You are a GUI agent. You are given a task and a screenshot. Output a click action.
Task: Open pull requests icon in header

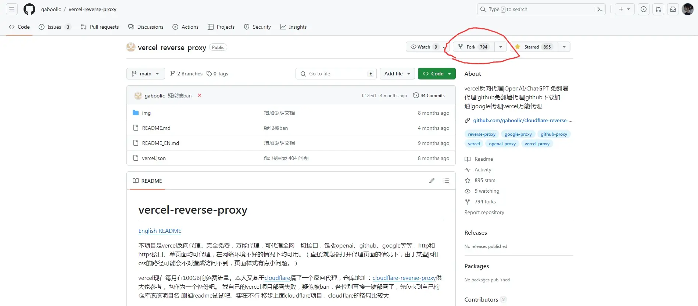click(x=658, y=9)
